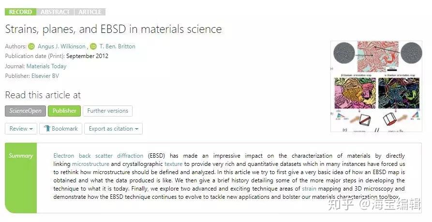The image size is (432, 222).
Task: Click the pin icon on Bookmark button
Action: point(47,129)
